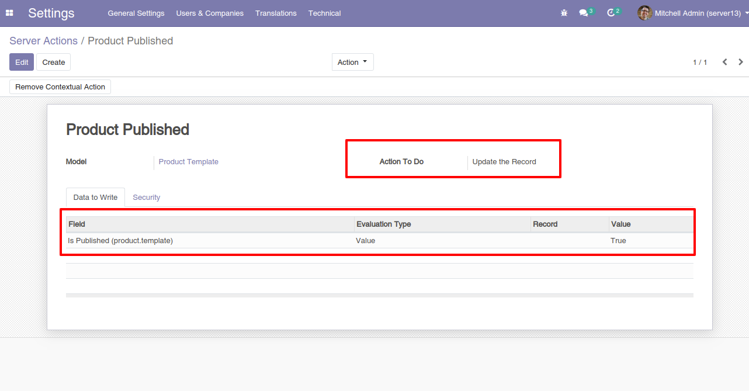The height and width of the screenshot is (391, 749).
Task: Open the General Settings menu
Action: pos(136,13)
